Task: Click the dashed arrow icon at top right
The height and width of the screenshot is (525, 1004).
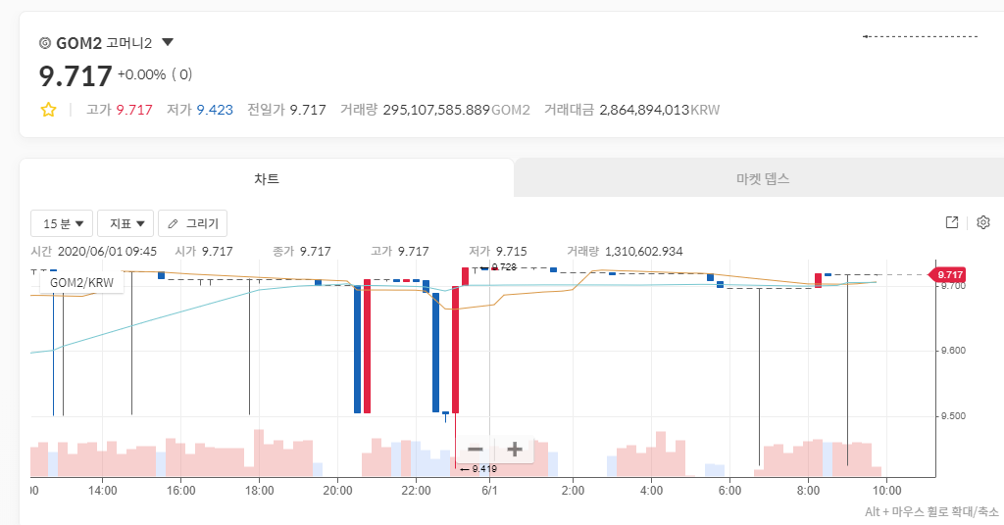Action: coord(920,36)
